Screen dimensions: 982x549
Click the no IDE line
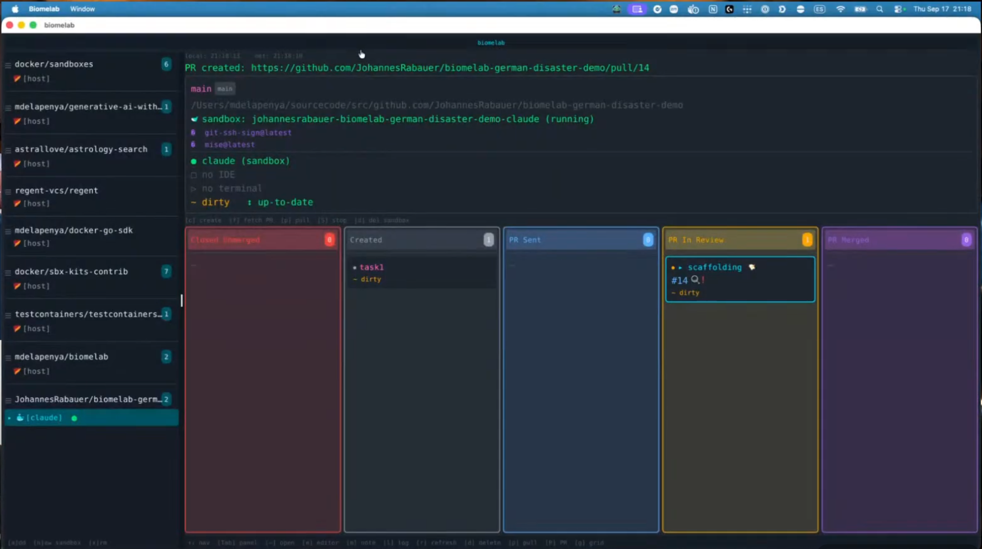coord(218,175)
